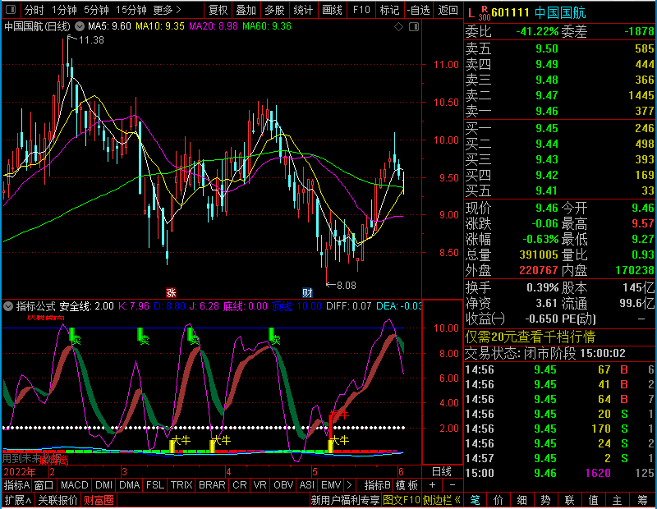The image size is (657, 509).
Task: Open the 统计 statistics tool
Action: pos(303,10)
